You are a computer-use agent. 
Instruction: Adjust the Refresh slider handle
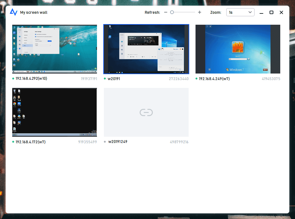pyautogui.click(x=172, y=13)
